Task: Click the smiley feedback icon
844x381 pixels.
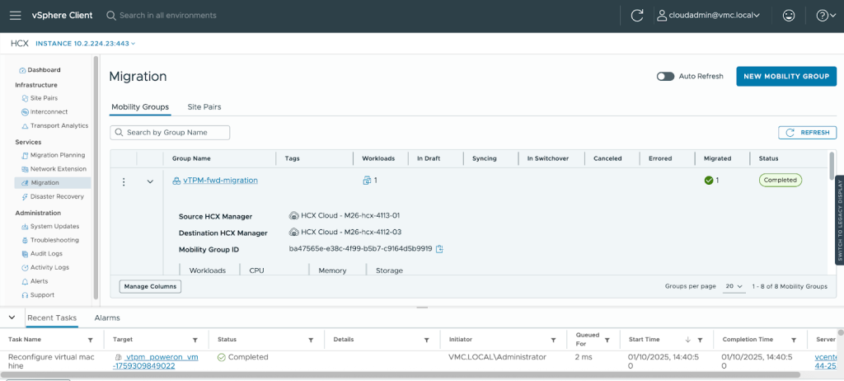Action: [788, 15]
